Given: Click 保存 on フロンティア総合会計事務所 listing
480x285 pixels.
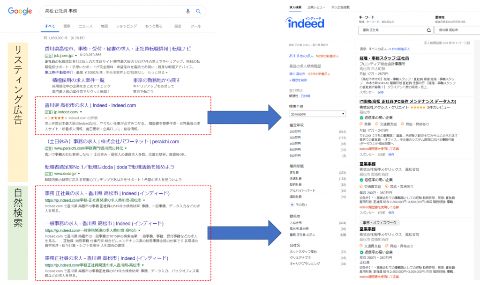Looking at the screenshot, I should (381, 92).
